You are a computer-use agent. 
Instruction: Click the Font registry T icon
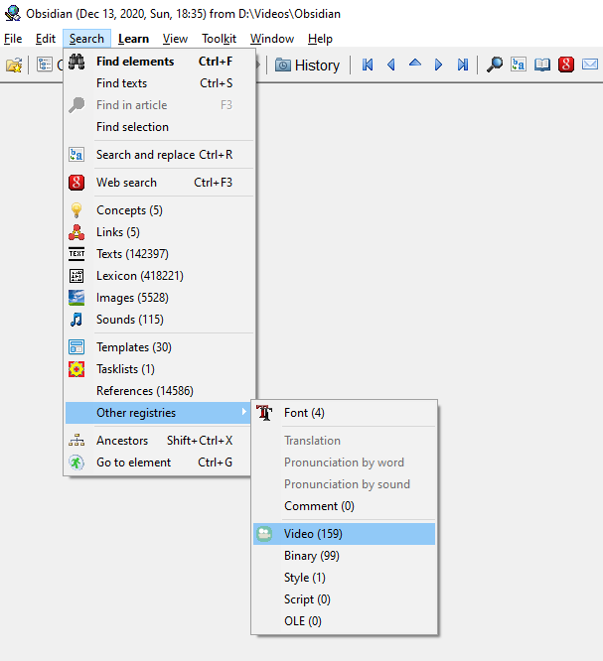click(x=264, y=413)
